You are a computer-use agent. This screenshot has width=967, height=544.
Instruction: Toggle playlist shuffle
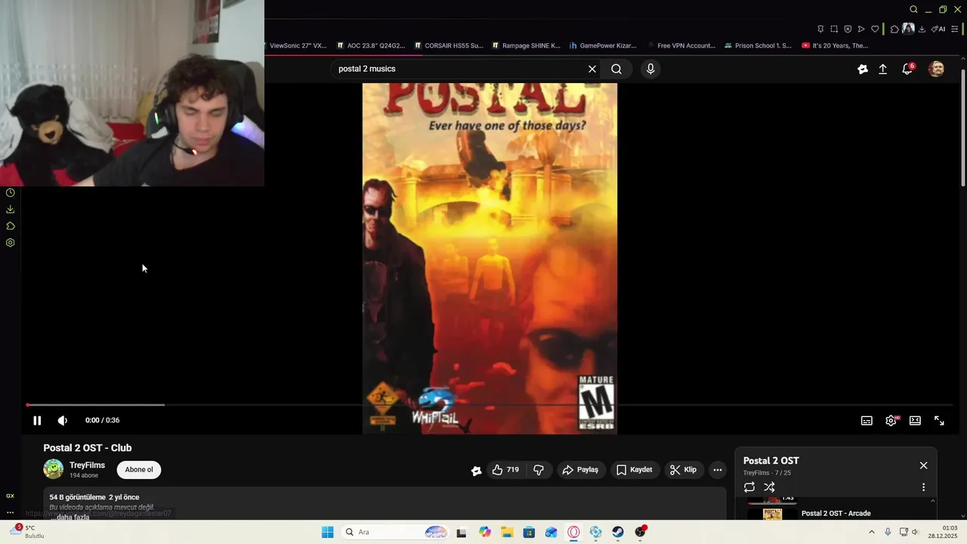point(769,487)
